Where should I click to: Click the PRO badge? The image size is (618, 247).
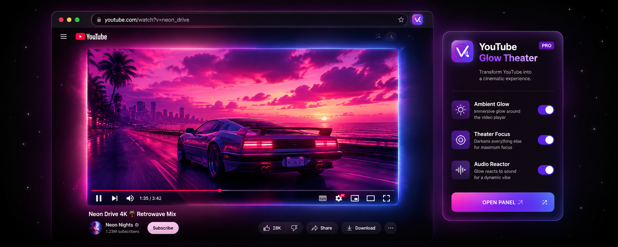click(546, 45)
